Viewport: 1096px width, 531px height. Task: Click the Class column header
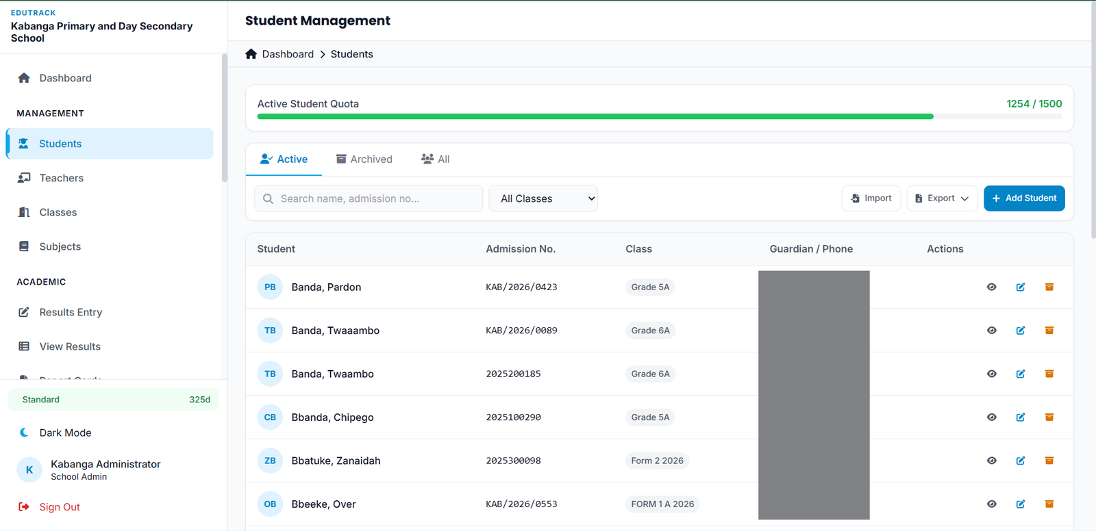pyautogui.click(x=638, y=249)
